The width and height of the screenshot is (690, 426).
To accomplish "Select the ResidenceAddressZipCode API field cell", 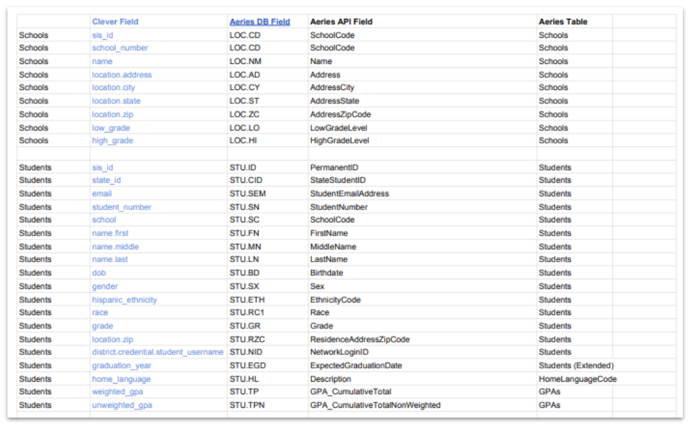I will click(x=360, y=339).
